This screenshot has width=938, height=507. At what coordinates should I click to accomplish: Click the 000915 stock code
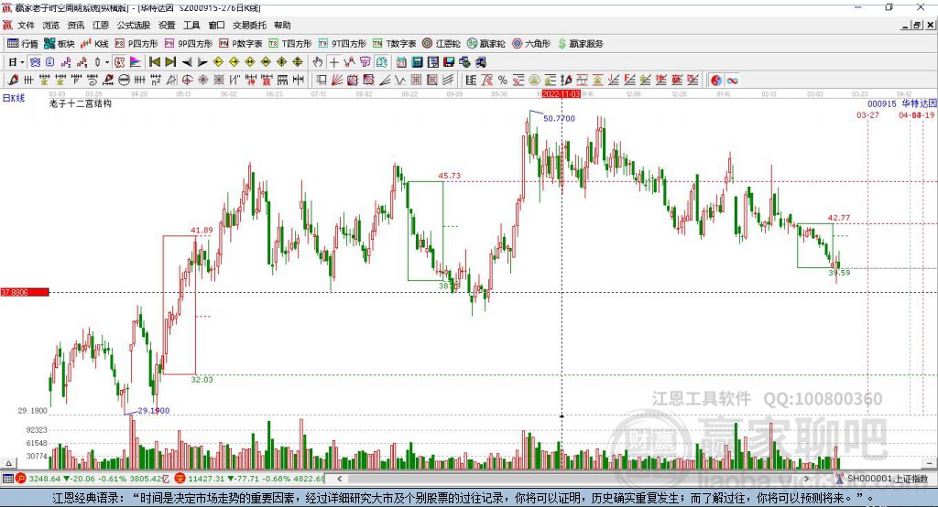(x=882, y=103)
